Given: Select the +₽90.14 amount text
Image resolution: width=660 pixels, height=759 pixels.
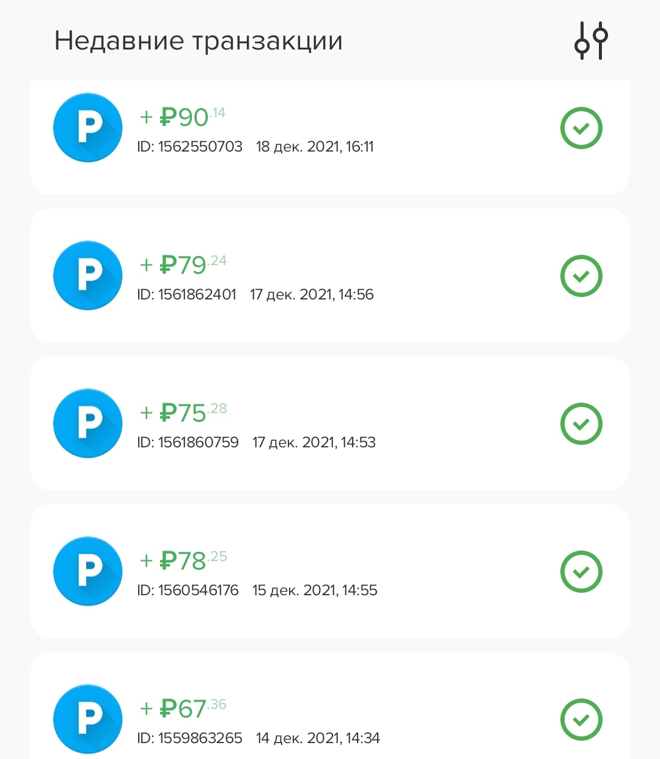Looking at the screenshot, I should tap(183, 117).
